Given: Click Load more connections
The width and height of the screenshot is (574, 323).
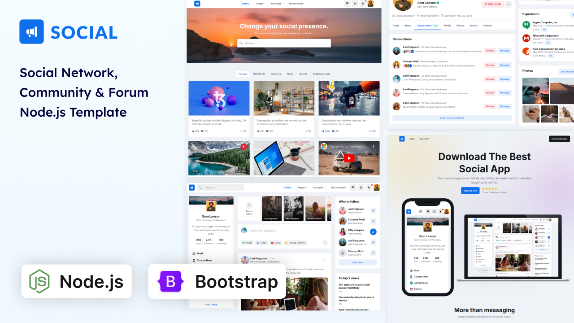Looking at the screenshot, I should [452, 118].
